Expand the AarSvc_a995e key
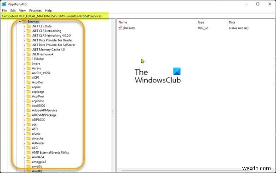 tap(24, 73)
